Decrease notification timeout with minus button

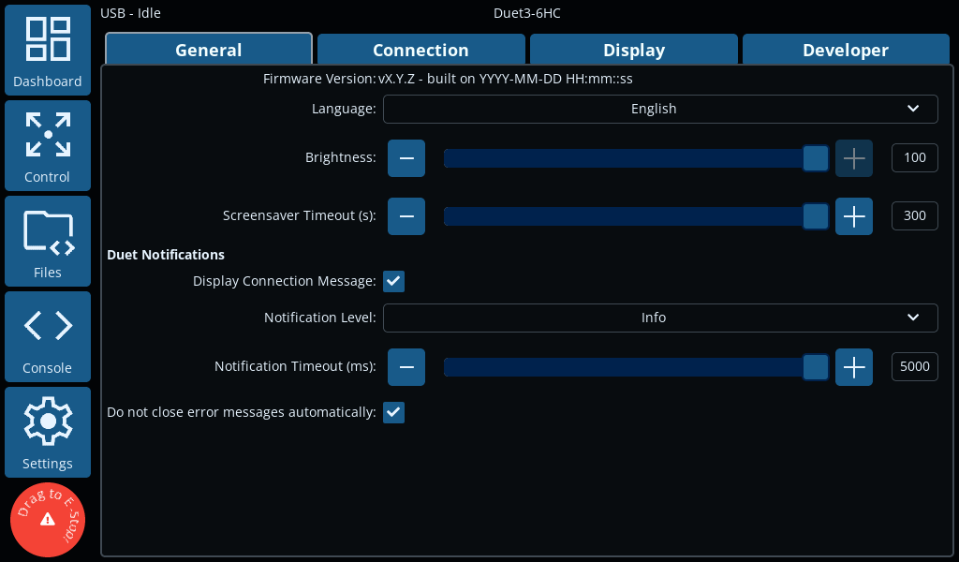point(406,367)
